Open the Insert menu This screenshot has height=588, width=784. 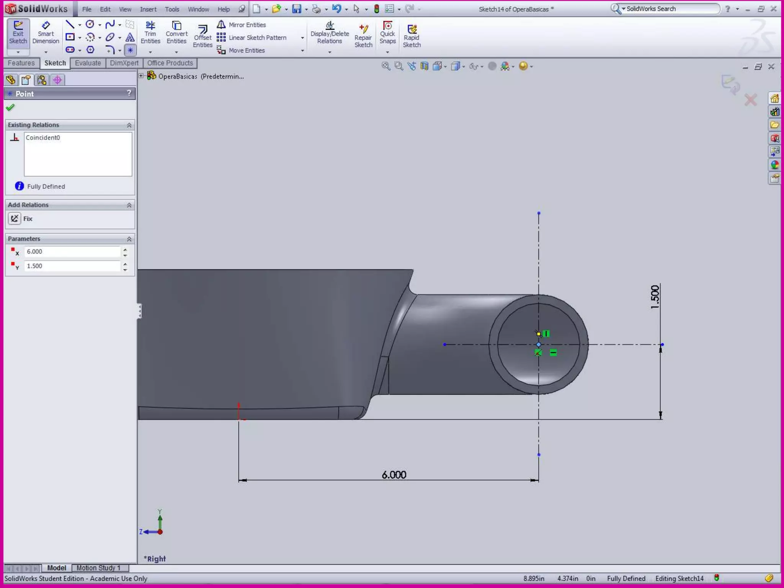pyautogui.click(x=148, y=9)
